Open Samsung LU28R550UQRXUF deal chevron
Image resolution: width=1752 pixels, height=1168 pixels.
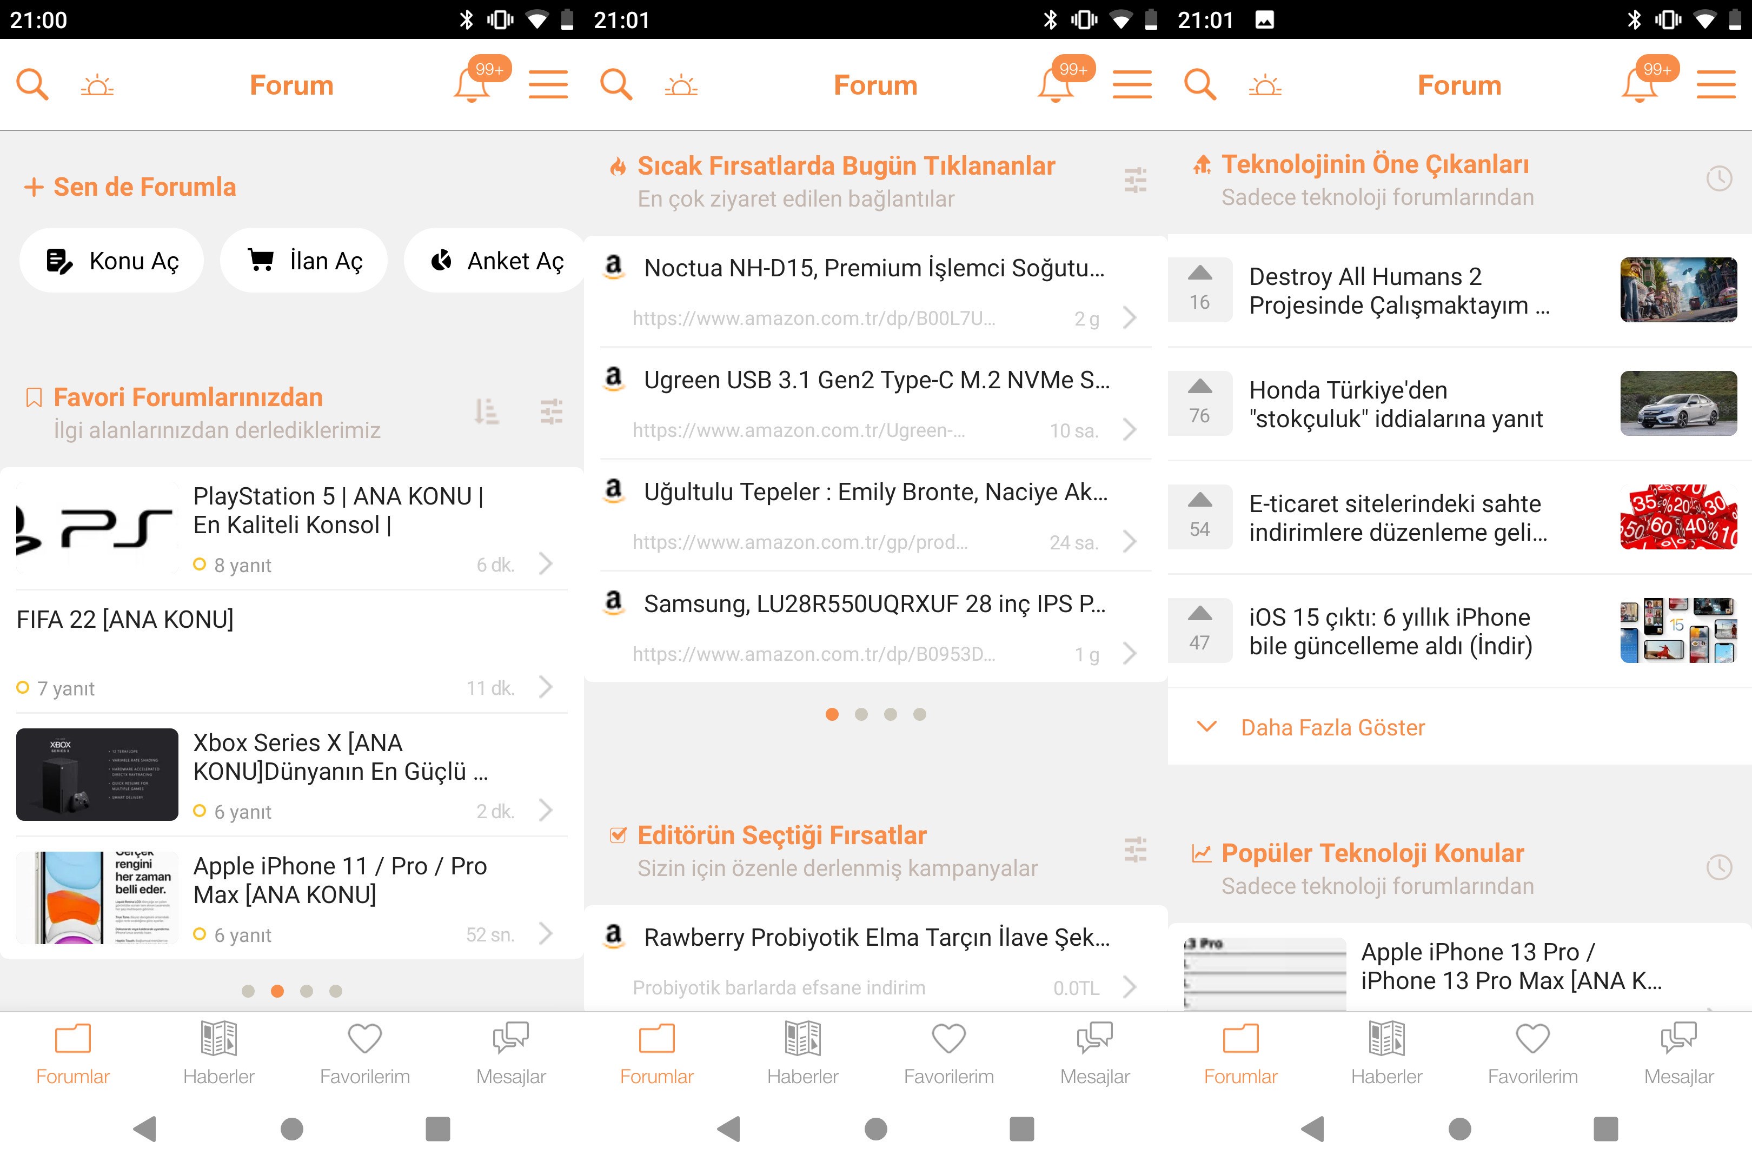[x=1130, y=654]
